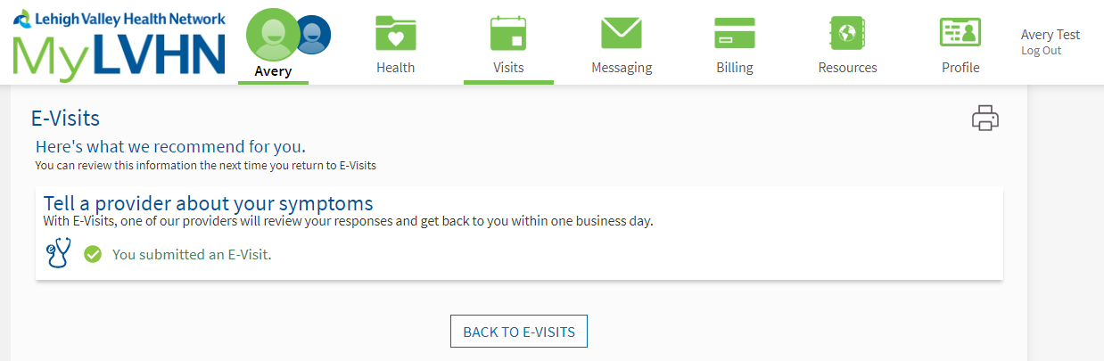Viewport: 1104px width, 361px height.
Task: Click the Tell a provider about symptoms heading
Action: (208, 202)
